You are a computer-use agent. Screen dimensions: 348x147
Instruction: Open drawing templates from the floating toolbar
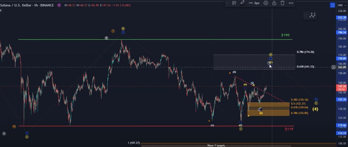tap(234, 3)
